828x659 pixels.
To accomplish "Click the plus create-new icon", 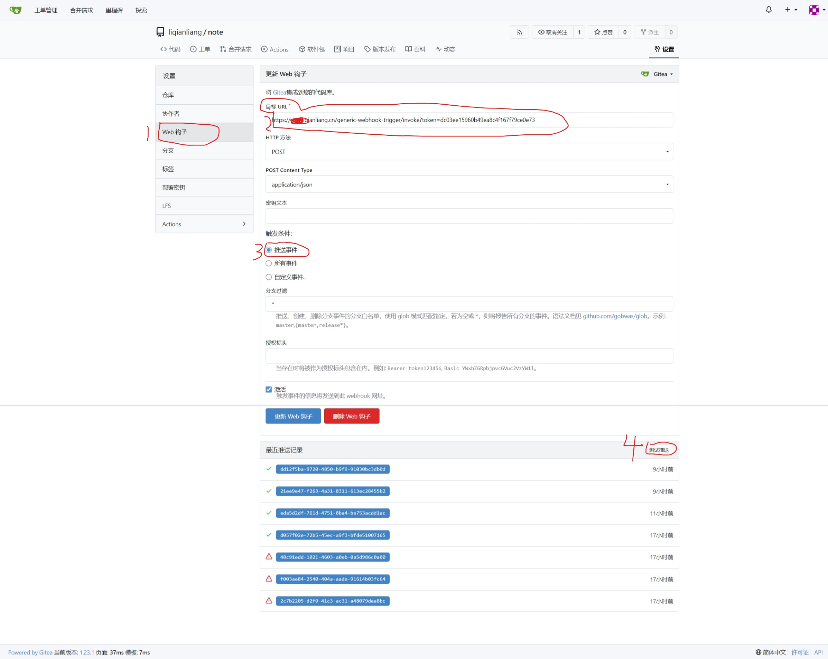I will [787, 10].
